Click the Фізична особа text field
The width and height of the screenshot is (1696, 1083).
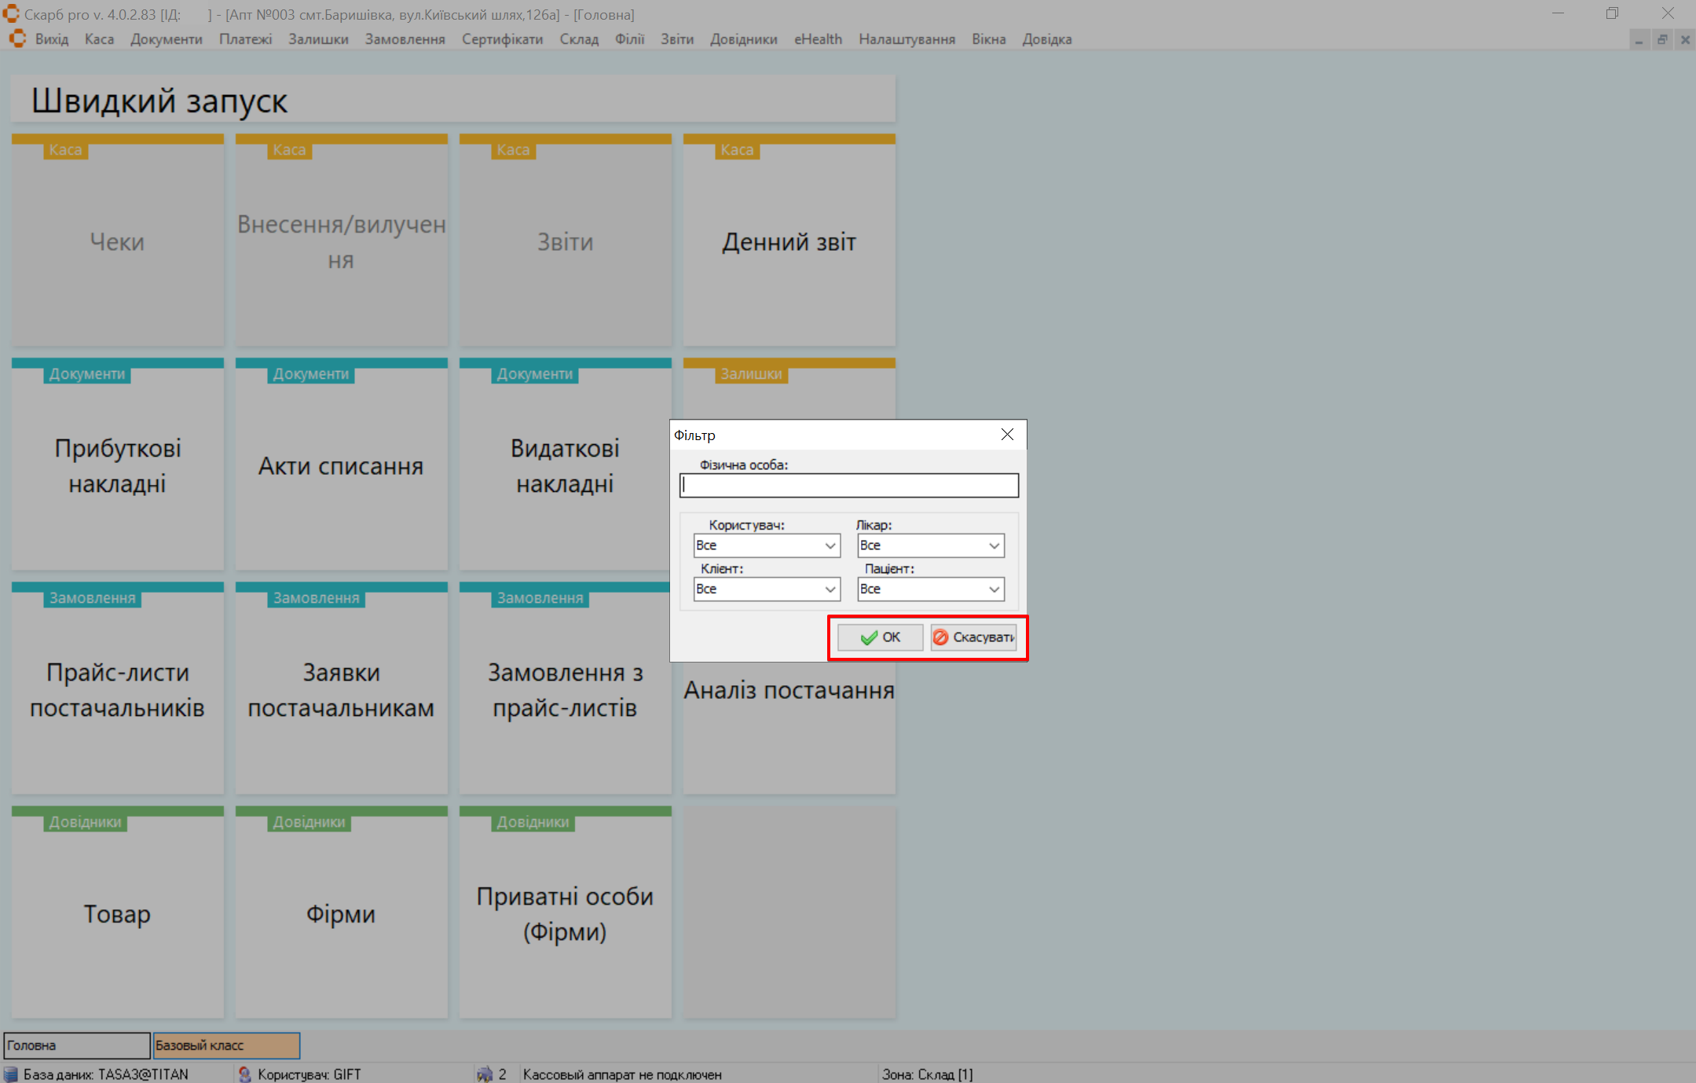point(848,486)
